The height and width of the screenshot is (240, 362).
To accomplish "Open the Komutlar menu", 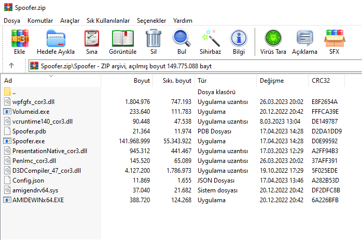I will (40, 21).
